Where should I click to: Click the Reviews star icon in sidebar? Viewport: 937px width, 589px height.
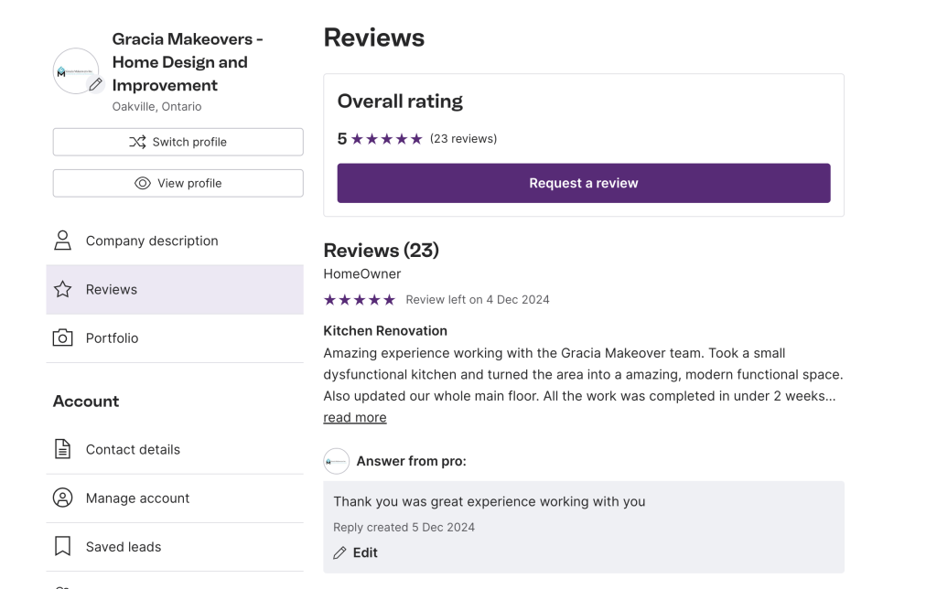(x=62, y=290)
